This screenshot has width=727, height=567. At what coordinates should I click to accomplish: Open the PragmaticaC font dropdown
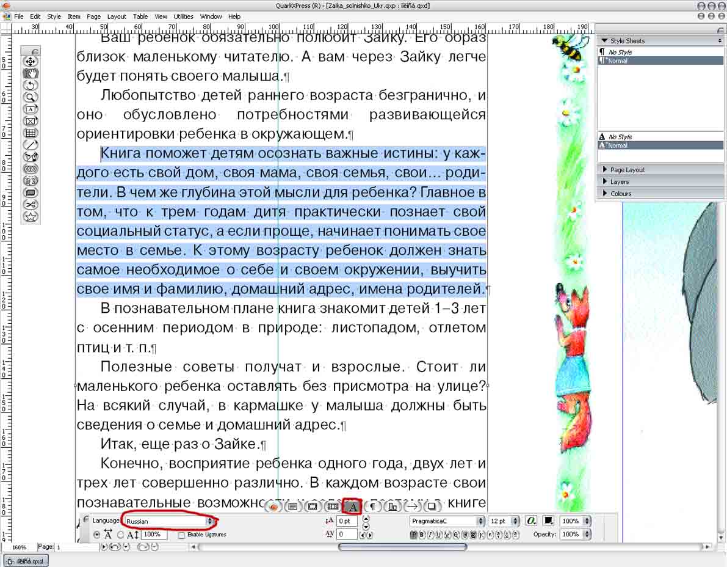click(x=447, y=521)
